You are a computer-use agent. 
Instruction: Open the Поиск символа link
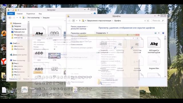click(x=77, y=45)
